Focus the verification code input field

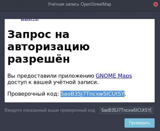pyautogui.click(x=127, y=110)
